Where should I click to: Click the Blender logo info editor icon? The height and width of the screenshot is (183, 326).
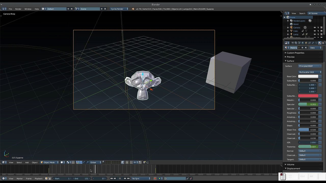click(x=133, y=9)
